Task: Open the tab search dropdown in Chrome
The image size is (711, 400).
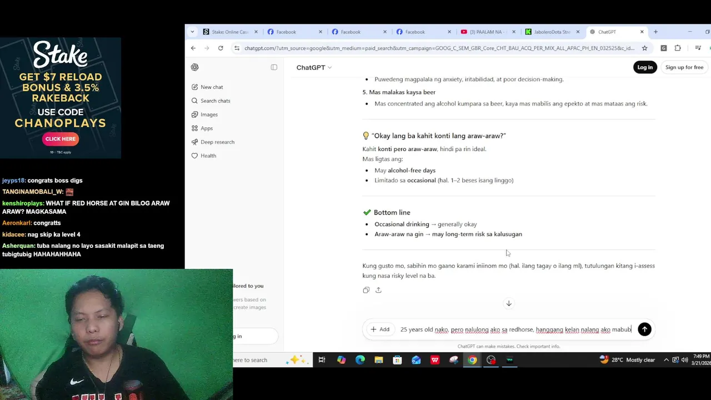Action: [192, 32]
